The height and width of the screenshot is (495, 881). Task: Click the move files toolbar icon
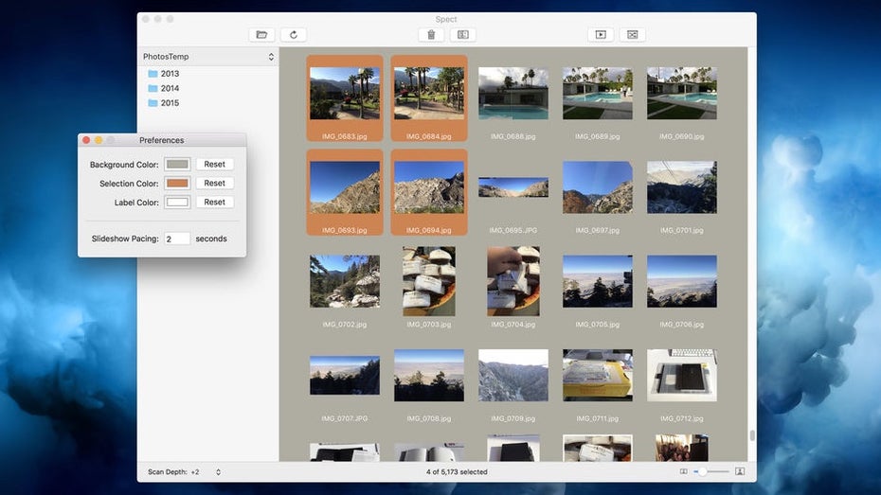(x=463, y=35)
